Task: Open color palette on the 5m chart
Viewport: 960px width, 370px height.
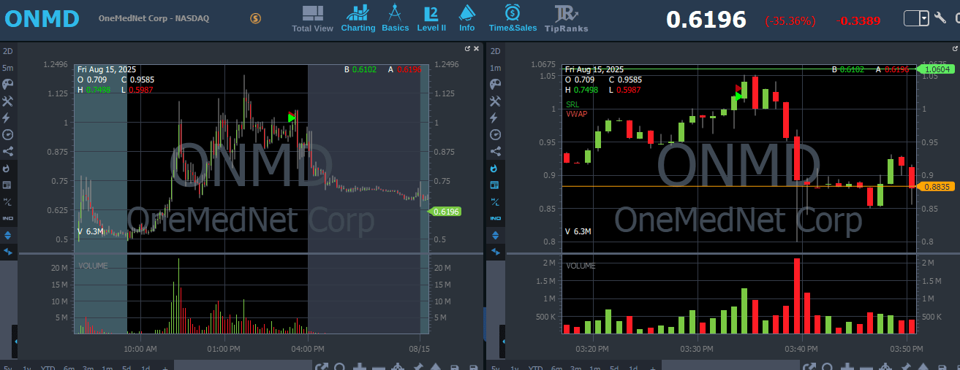Action: tap(8, 84)
